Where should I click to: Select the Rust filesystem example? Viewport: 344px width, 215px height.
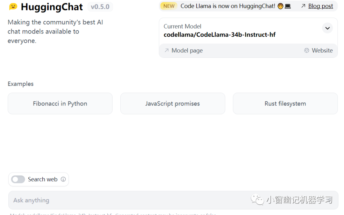click(285, 103)
